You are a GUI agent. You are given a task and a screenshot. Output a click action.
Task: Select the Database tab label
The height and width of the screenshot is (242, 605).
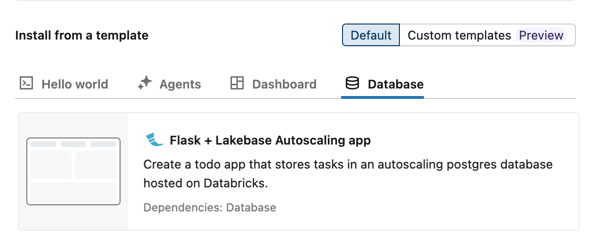[395, 84]
